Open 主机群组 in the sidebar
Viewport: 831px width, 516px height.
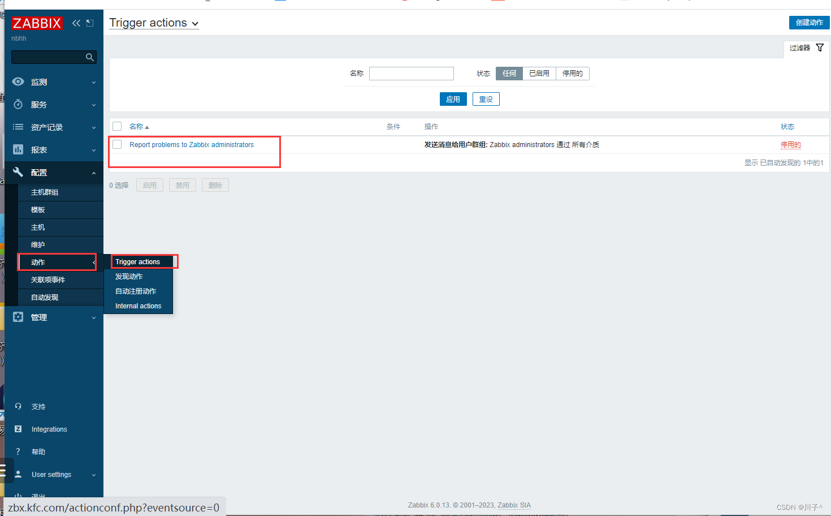point(45,192)
